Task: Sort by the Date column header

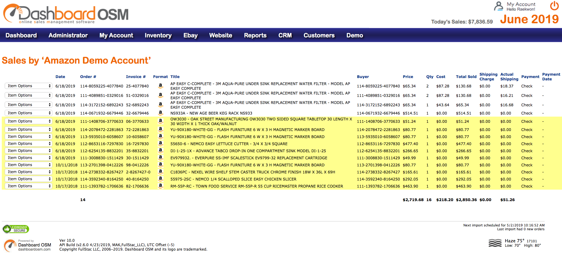Action: point(60,77)
